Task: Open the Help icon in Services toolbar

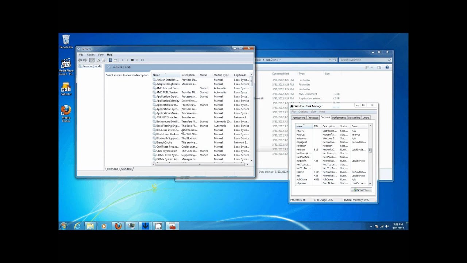Action: [x=111, y=60]
